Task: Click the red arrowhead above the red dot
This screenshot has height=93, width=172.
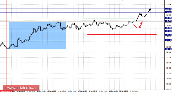Action: pyautogui.click(x=141, y=23)
